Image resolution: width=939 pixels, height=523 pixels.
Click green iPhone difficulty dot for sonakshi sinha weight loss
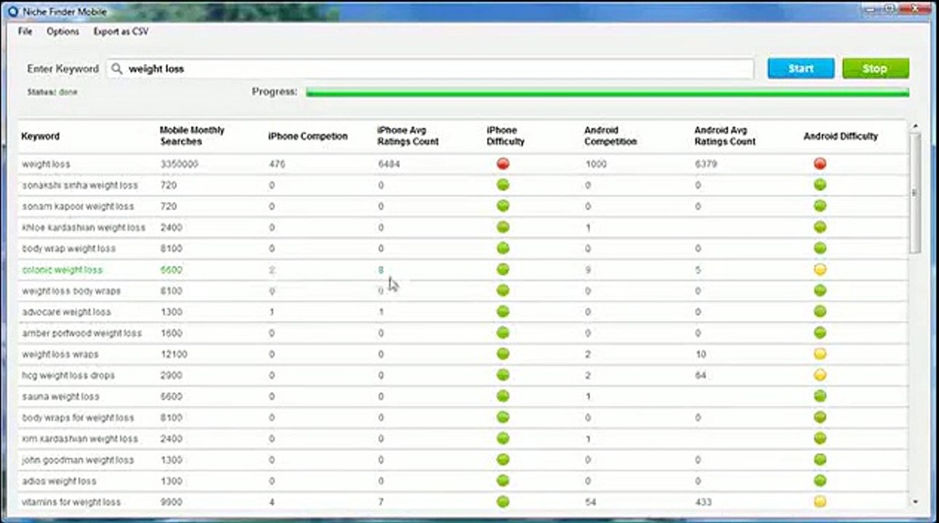(x=503, y=185)
